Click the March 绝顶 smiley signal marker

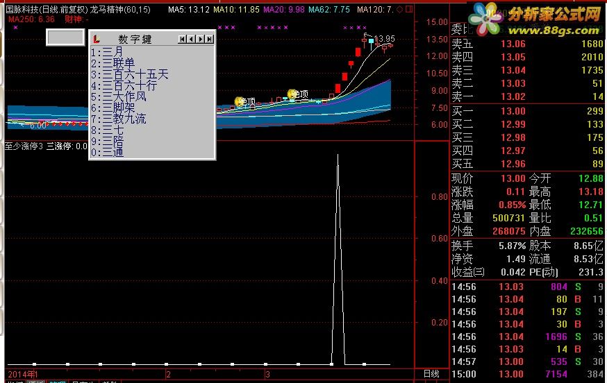coord(292,94)
